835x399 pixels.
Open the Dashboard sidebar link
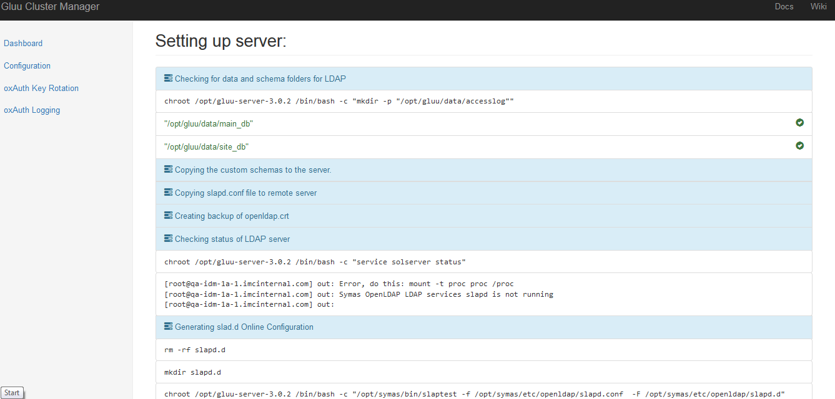click(x=23, y=43)
